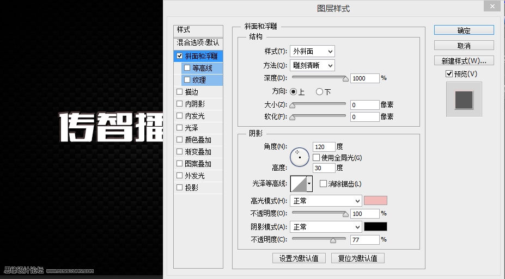Check the 内发光 style checkbox
The height and width of the screenshot is (279, 505).
point(180,115)
